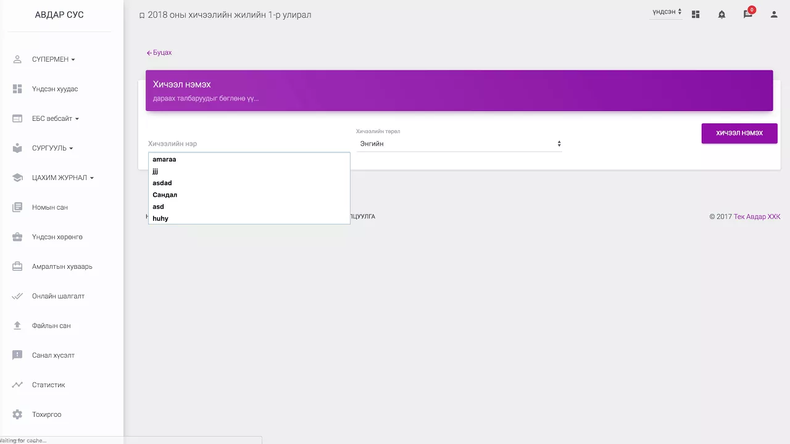The height and width of the screenshot is (444, 790).
Task: Open Файлын сан from the sidebar
Action: pos(51,326)
